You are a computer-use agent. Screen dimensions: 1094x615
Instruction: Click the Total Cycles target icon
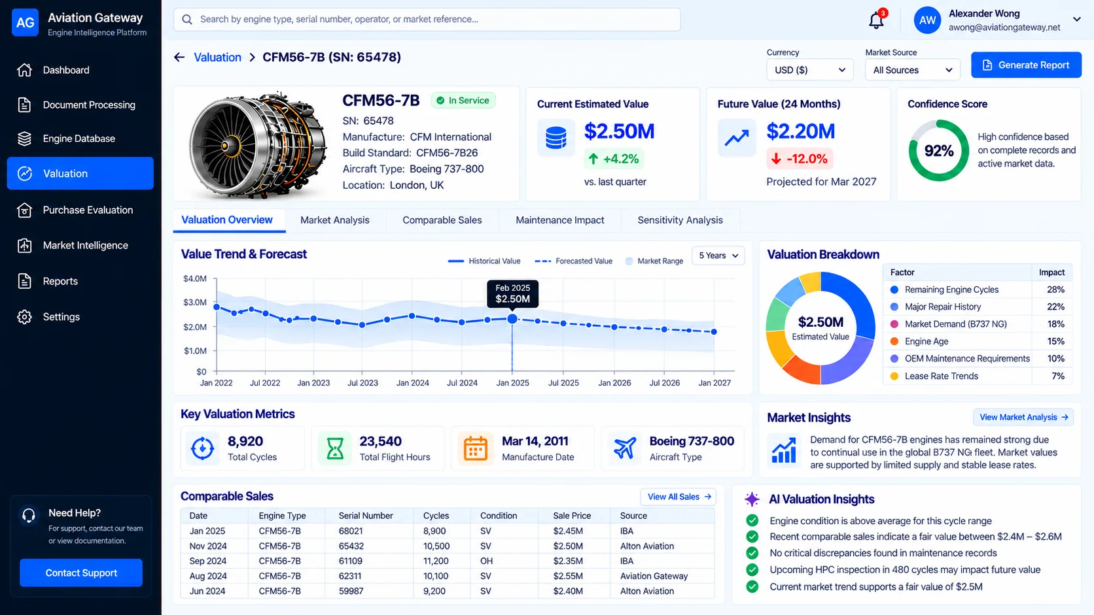click(202, 448)
